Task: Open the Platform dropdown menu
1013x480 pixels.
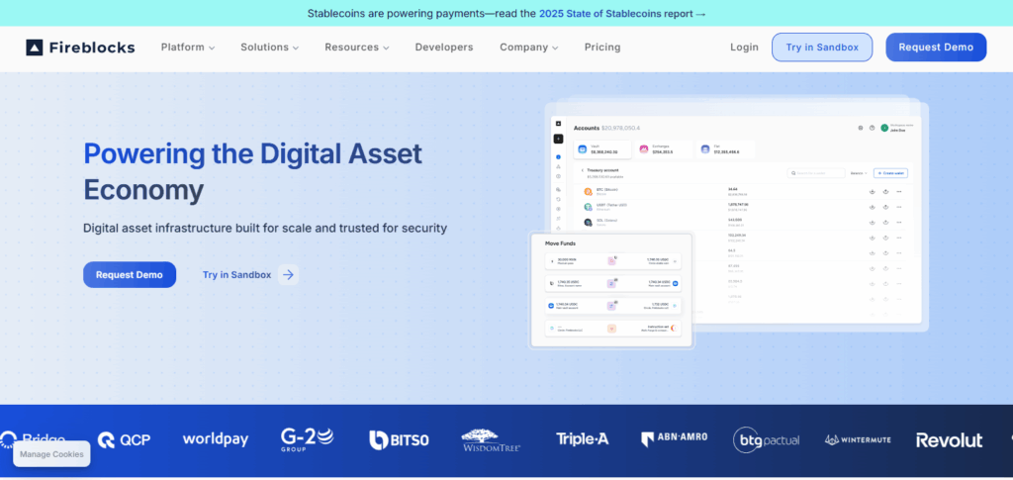Action: (188, 48)
